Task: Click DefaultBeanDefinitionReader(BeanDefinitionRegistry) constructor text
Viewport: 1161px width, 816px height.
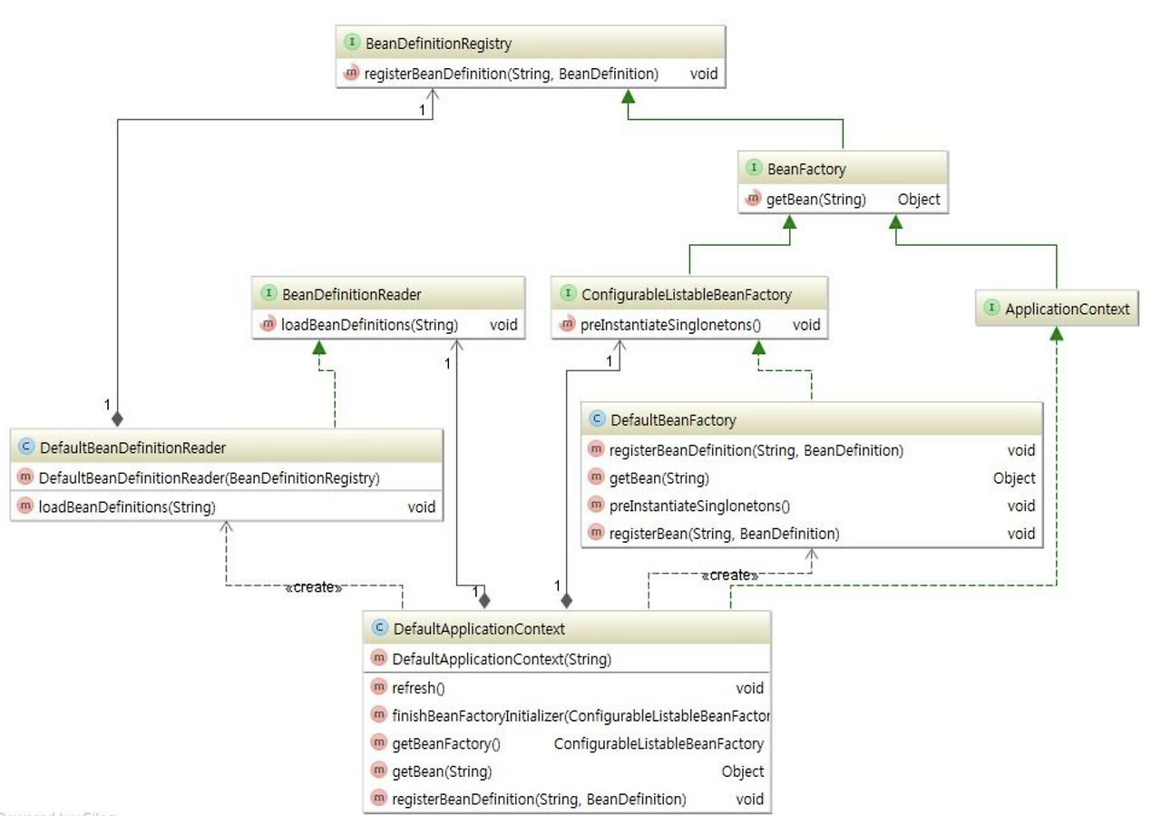Action: coord(210,478)
